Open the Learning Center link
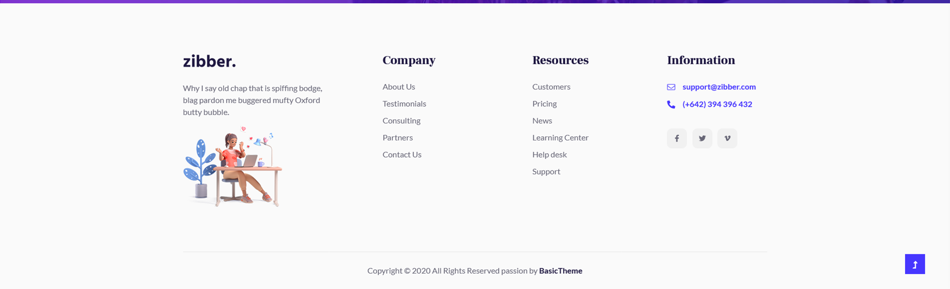 pyautogui.click(x=560, y=138)
